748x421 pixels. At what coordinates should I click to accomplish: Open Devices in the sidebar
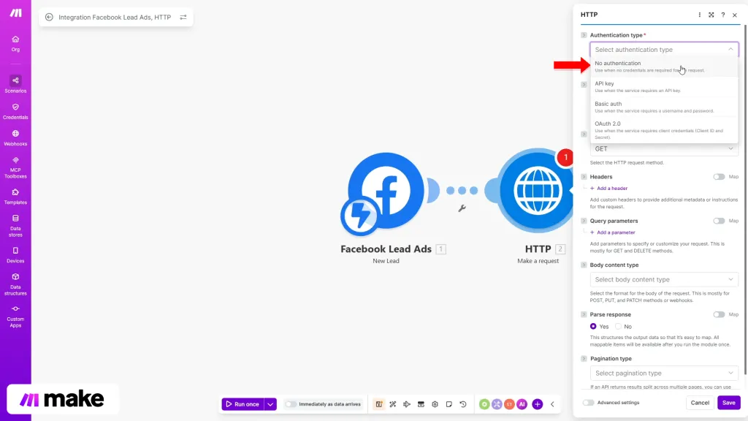click(15, 255)
